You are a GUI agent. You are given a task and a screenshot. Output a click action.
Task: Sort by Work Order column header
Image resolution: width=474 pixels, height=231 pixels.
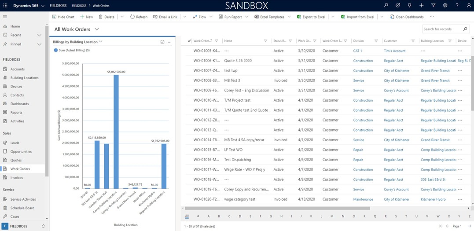pos(202,41)
